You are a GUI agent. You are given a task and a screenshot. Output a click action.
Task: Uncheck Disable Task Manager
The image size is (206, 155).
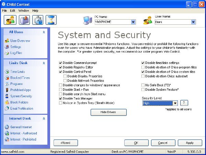(60, 99)
